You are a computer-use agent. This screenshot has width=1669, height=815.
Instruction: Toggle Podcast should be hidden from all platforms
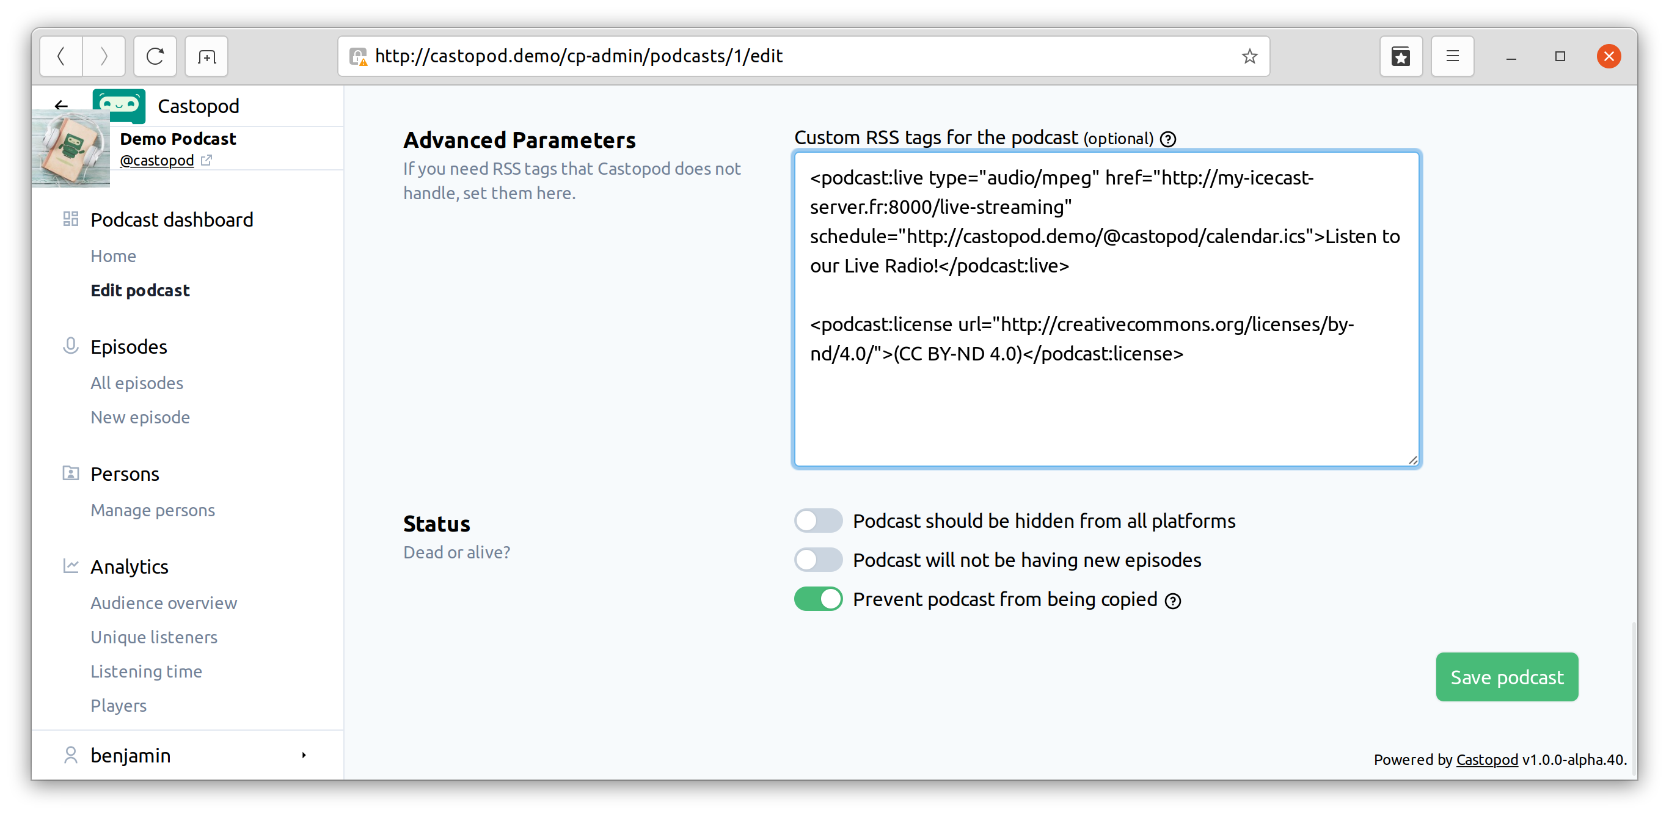click(x=819, y=521)
